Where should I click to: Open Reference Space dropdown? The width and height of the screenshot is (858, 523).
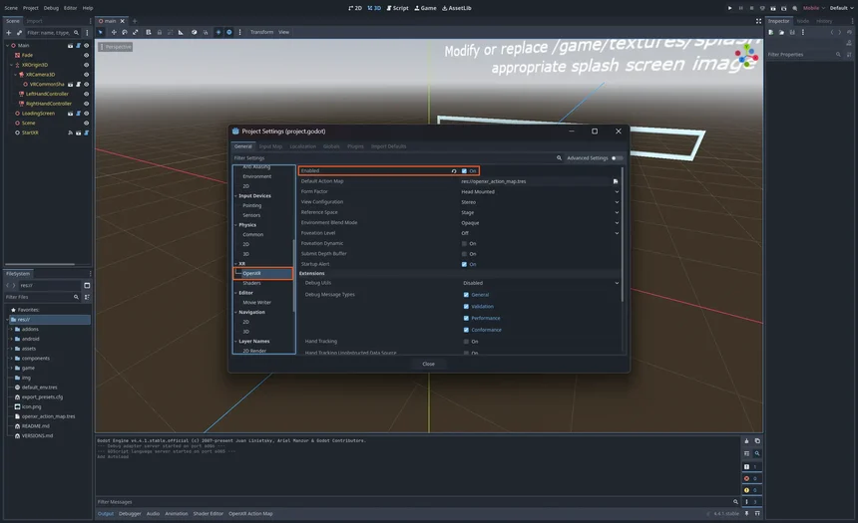(x=540, y=212)
